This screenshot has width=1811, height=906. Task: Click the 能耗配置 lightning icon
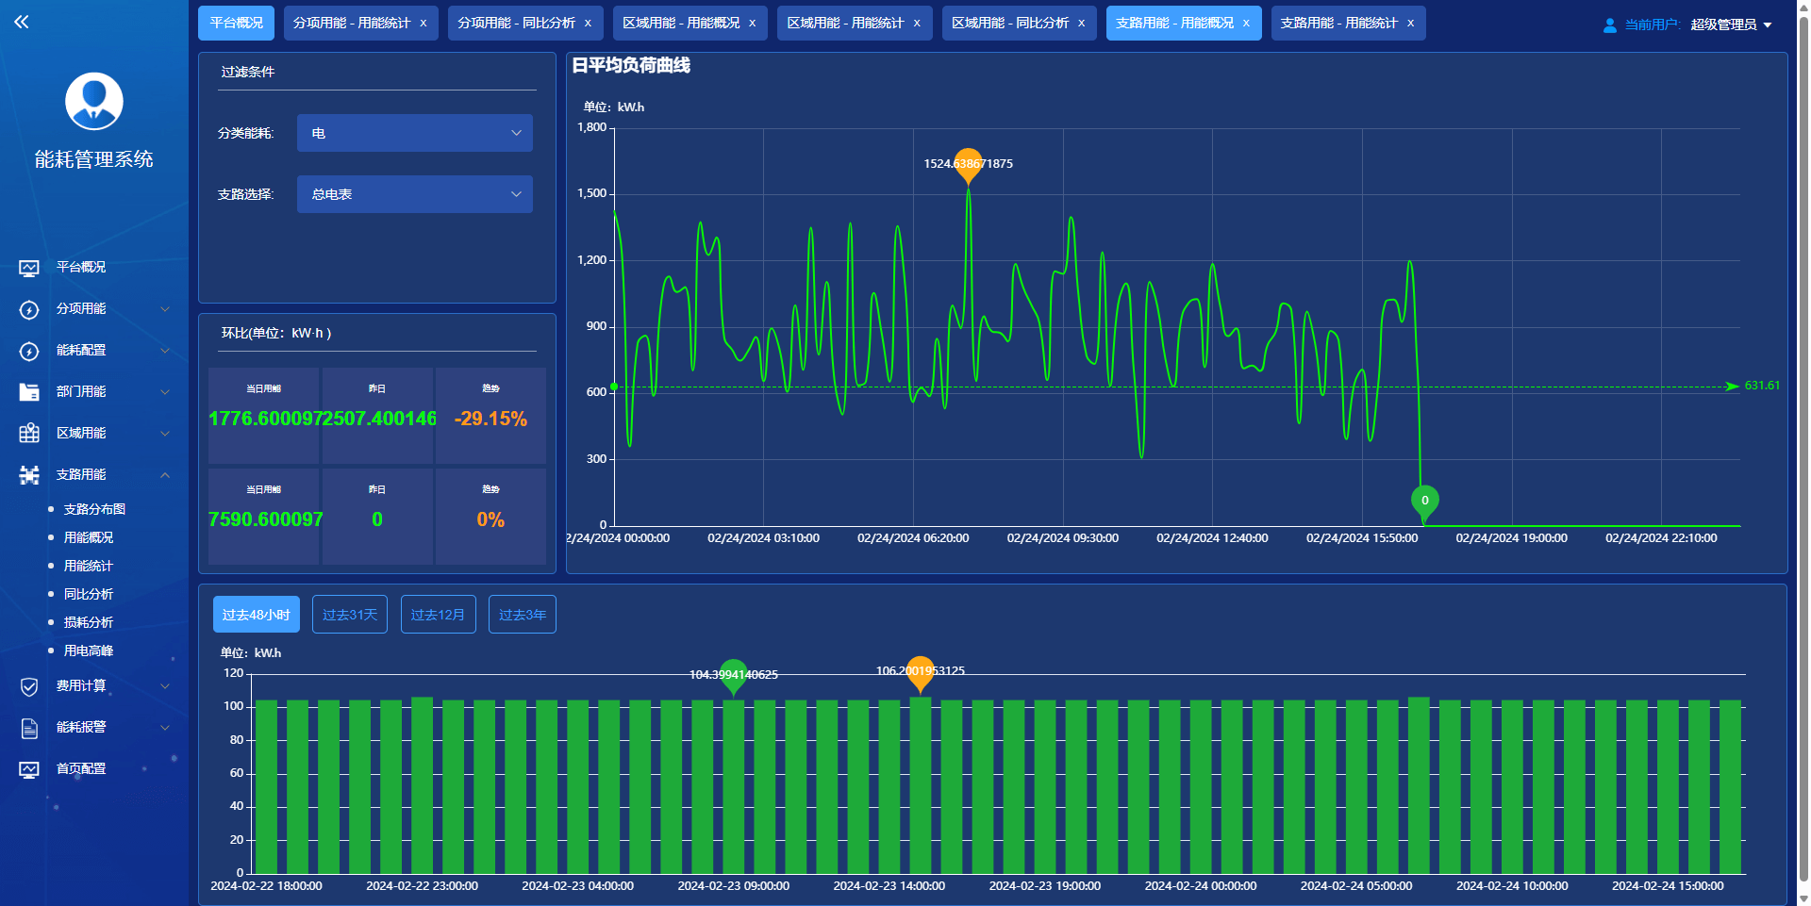tap(29, 351)
